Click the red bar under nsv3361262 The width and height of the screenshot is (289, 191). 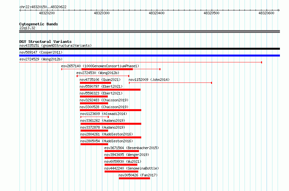111,124
